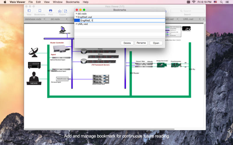Click the Export share-arrow icon
Image resolution: width=233 pixels, height=145 pixels.
click(x=66, y=11)
